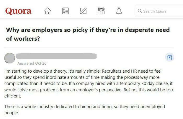Click the Answer pencil icon
The width and height of the screenshot is (183, 119).
(x=83, y=11)
